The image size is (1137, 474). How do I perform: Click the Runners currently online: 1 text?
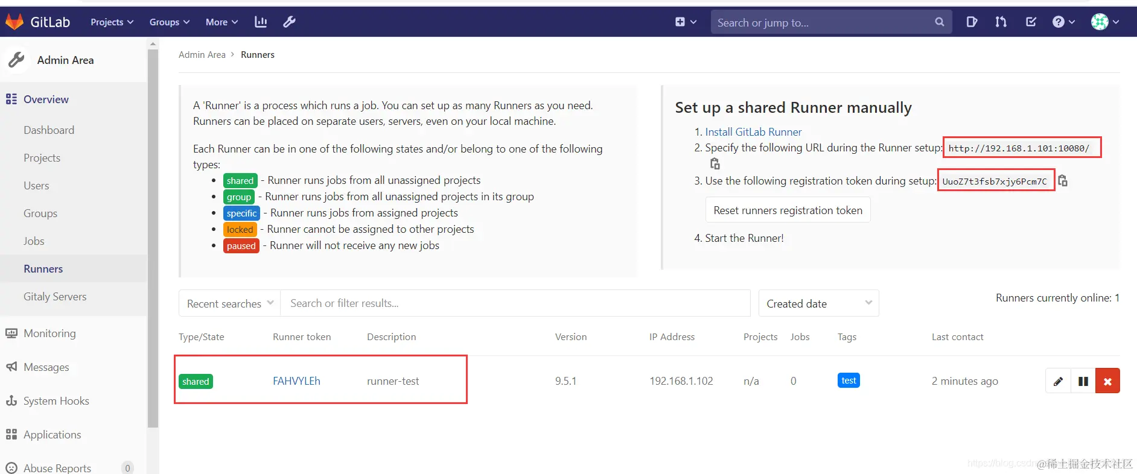pyautogui.click(x=1057, y=298)
